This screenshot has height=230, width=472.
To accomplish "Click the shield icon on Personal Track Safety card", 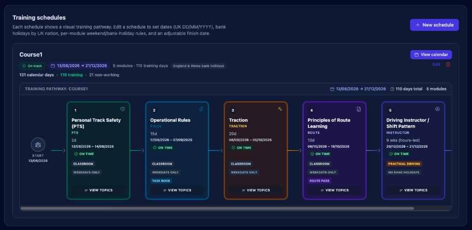I will point(123,109).
